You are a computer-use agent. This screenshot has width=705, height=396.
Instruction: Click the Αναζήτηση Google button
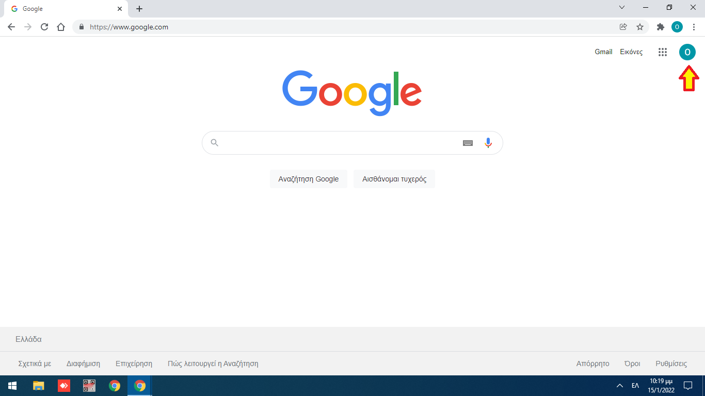tap(309, 179)
